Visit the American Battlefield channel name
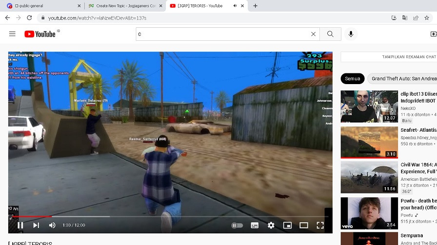The image size is (437, 245). (418, 179)
